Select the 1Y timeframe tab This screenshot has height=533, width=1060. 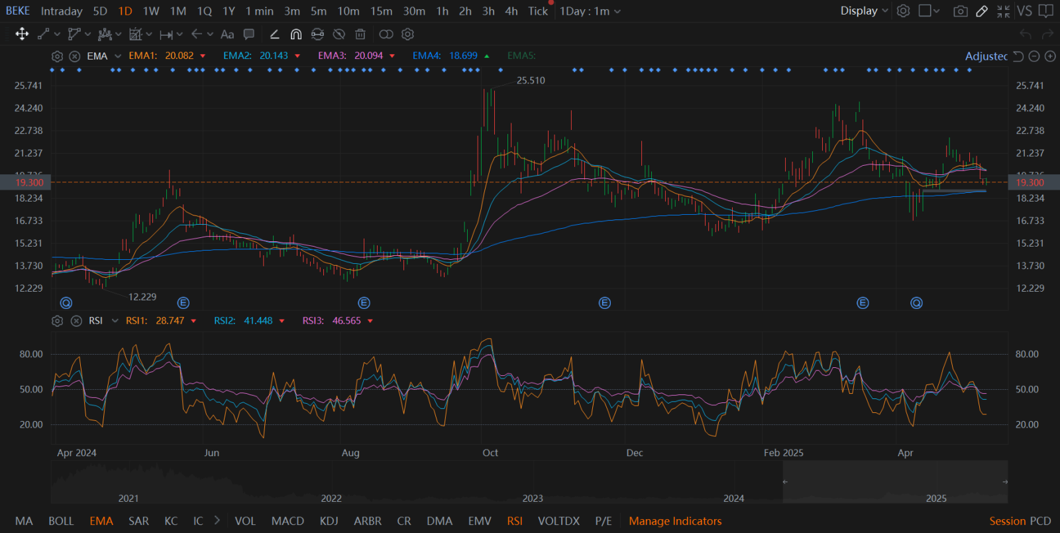[x=229, y=11]
